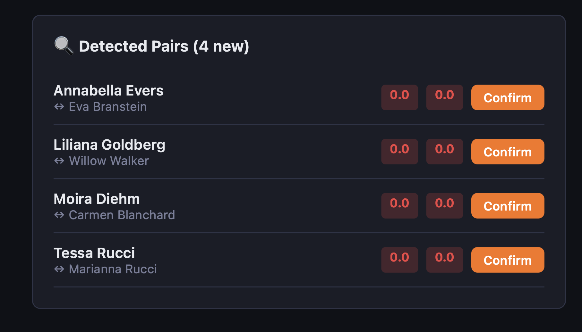Click the magnifying glass icon beside Detected Pairs
The image size is (582, 332).
tap(64, 46)
